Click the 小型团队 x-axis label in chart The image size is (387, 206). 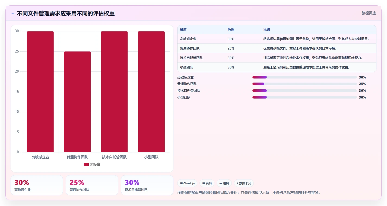(x=151, y=157)
